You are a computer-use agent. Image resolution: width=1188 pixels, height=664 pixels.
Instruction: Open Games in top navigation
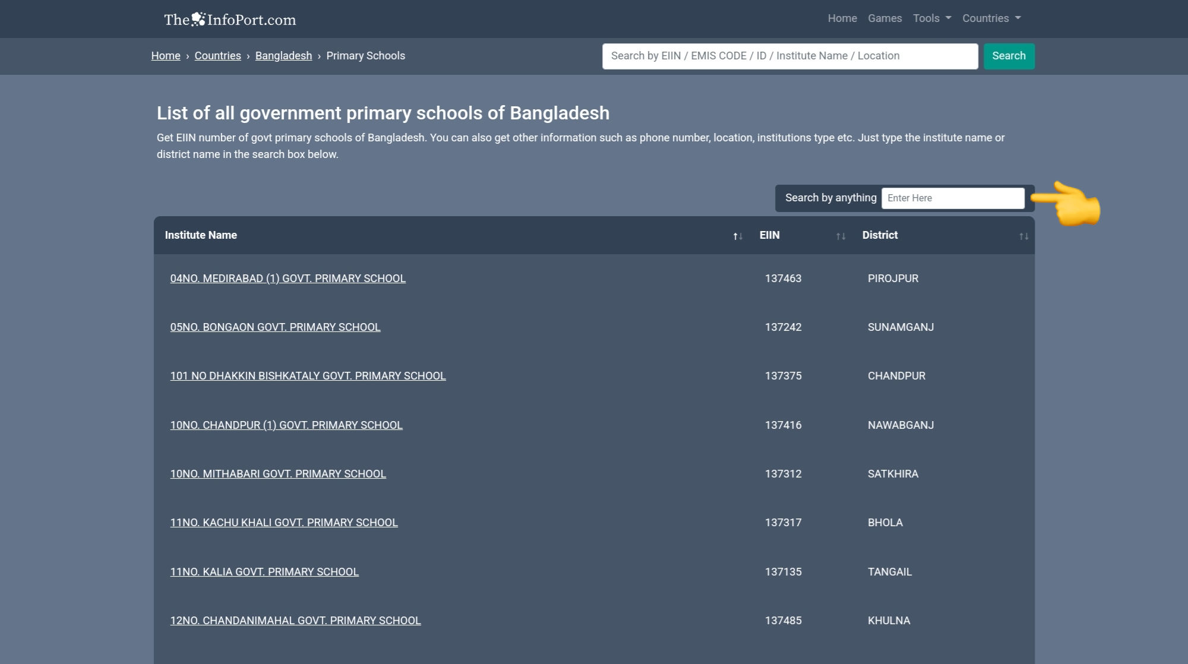(884, 18)
